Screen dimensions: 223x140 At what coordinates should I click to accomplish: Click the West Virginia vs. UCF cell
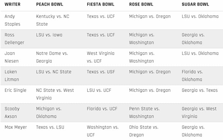pyautogui.click(x=101, y=57)
